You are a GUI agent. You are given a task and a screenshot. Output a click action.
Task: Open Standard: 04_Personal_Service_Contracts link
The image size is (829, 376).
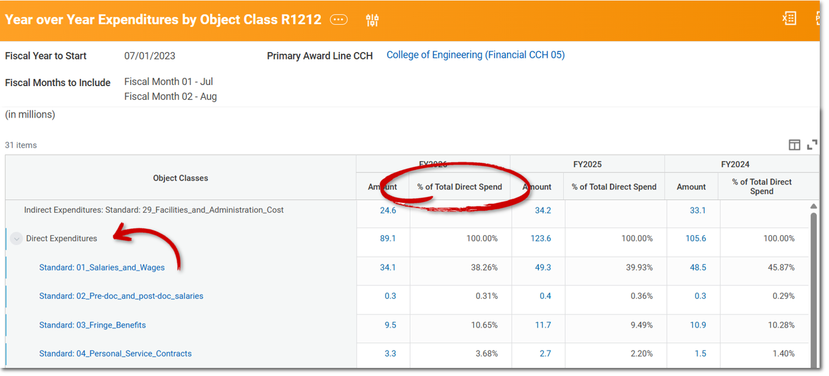tap(115, 353)
